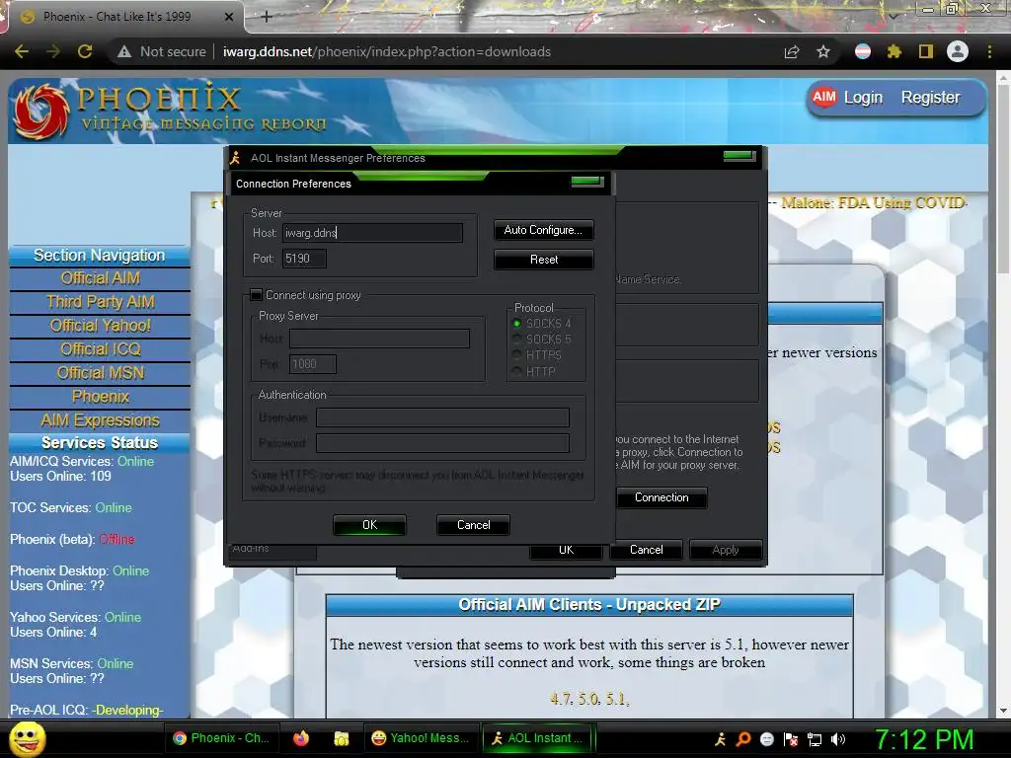Open the Chrome extensions puzzle icon
The image size is (1011, 758).
(894, 51)
